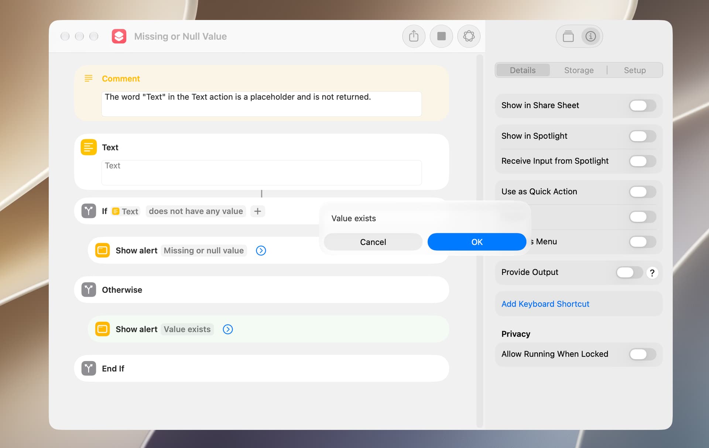Click OK in the Value exists dialog
Viewport: 709px width, 448px height.
point(477,242)
